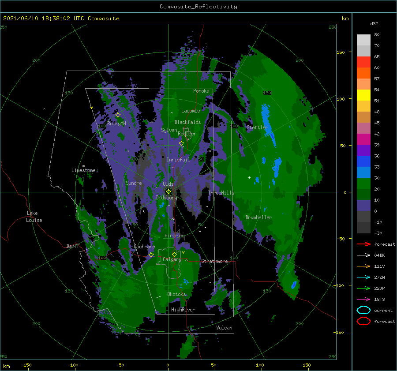The height and width of the screenshot is (371, 397).
Task: Pick the slate 0–10 dBZ color swatch
Action: [x=363, y=206]
